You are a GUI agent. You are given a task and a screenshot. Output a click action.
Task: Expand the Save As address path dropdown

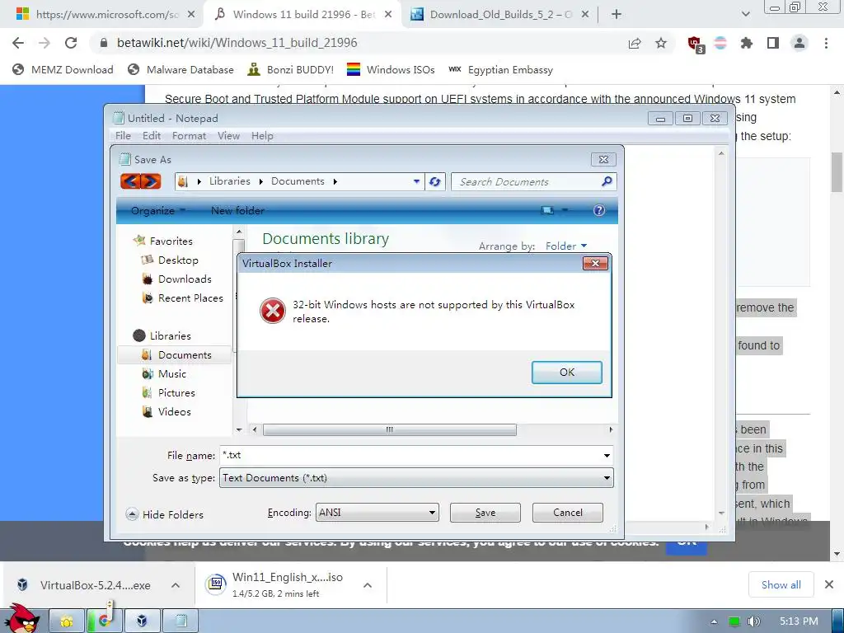(x=416, y=182)
